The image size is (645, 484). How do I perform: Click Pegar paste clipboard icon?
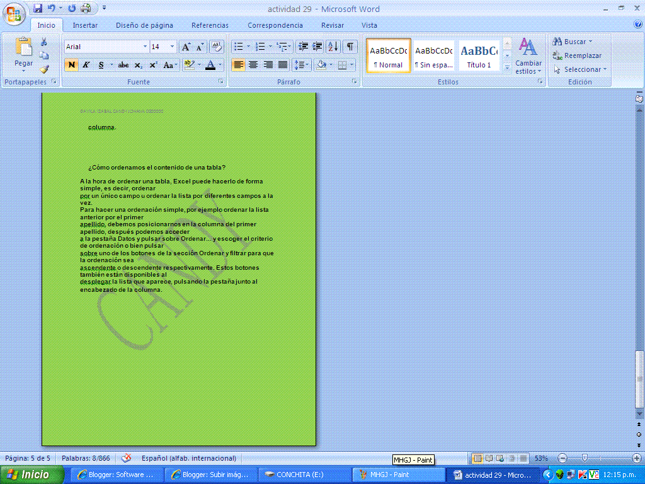click(x=23, y=47)
